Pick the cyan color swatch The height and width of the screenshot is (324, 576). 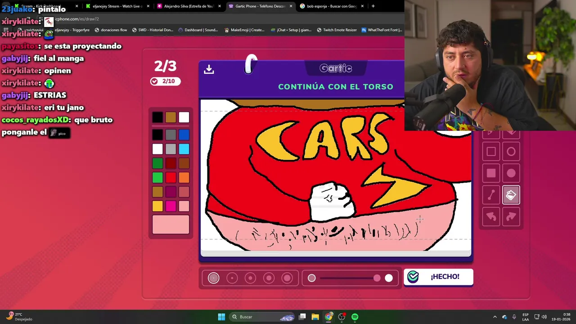click(x=184, y=149)
